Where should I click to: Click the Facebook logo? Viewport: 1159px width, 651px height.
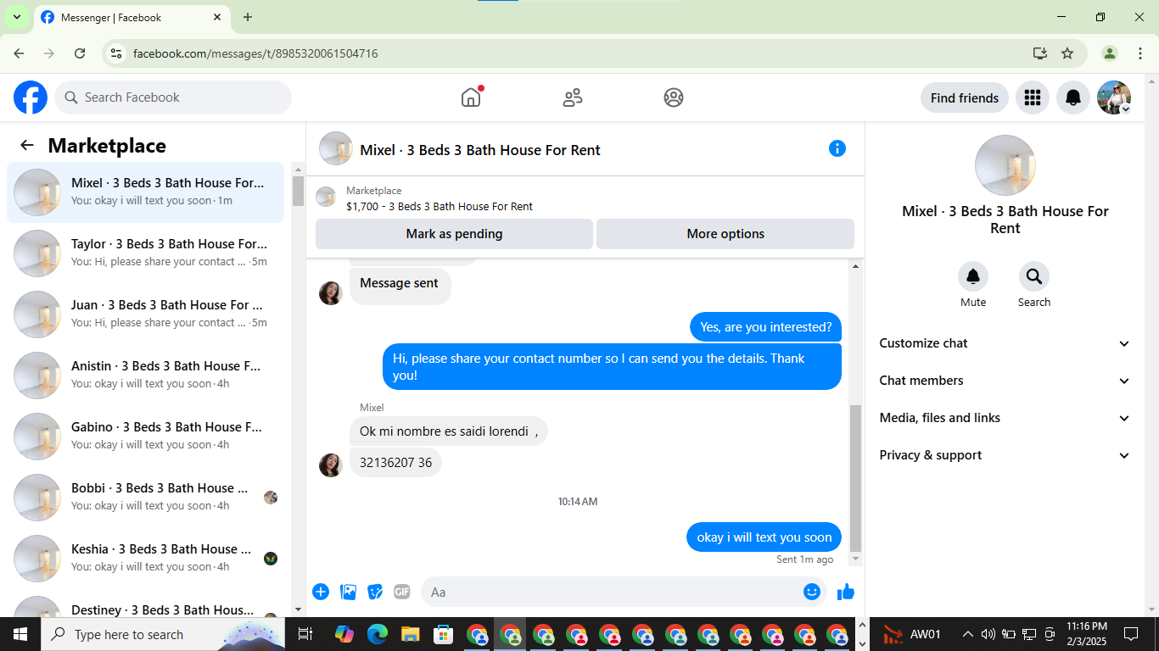(x=31, y=97)
